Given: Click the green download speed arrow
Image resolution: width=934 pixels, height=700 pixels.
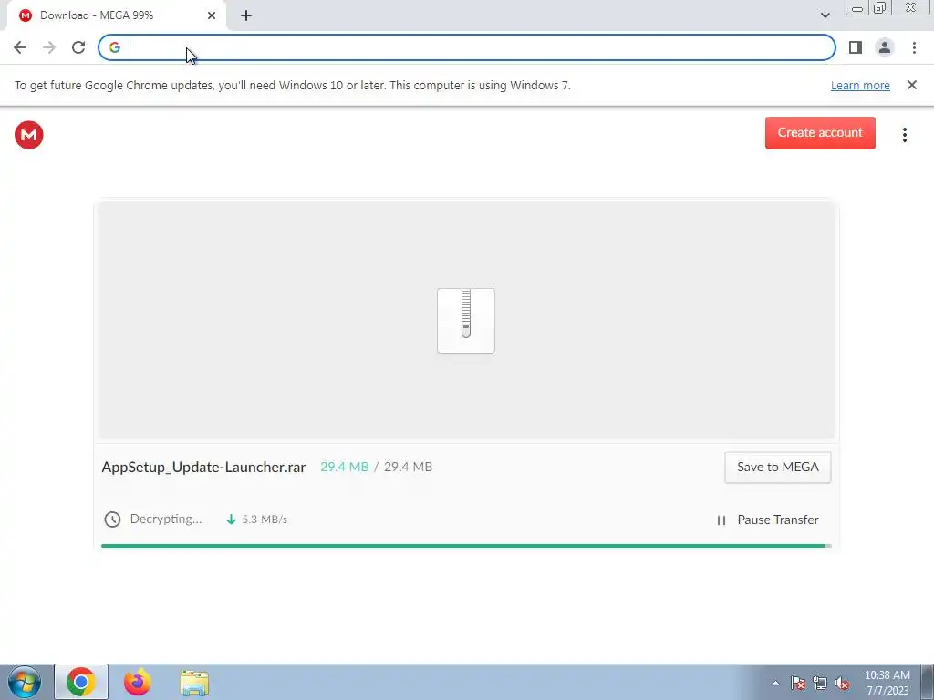Looking at the screenshot, I should point(231,520).
